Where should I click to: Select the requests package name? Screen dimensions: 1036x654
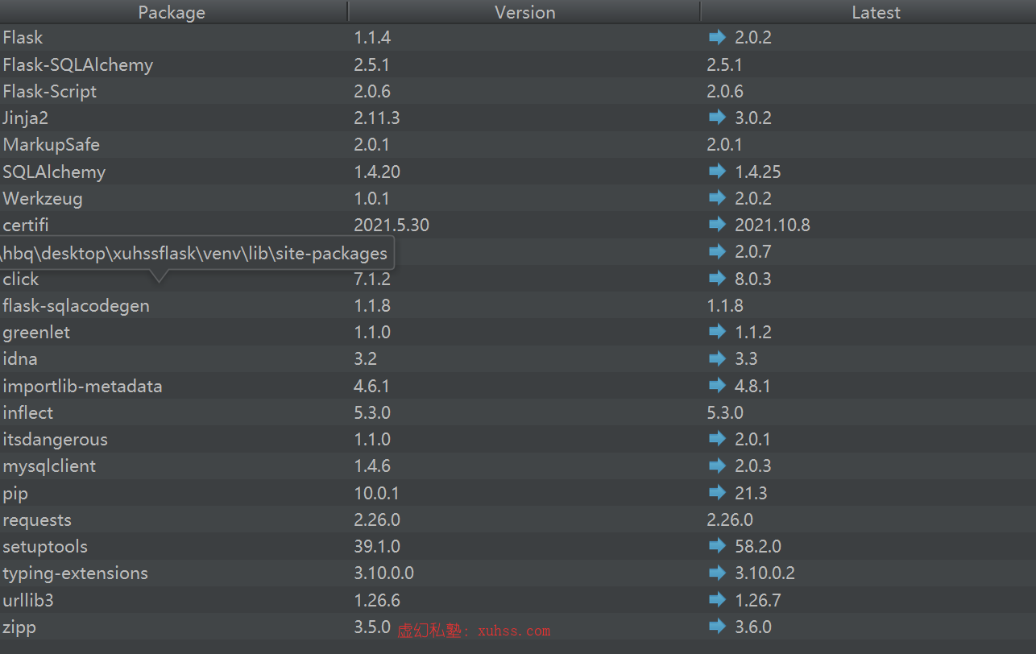click(37, 519)
